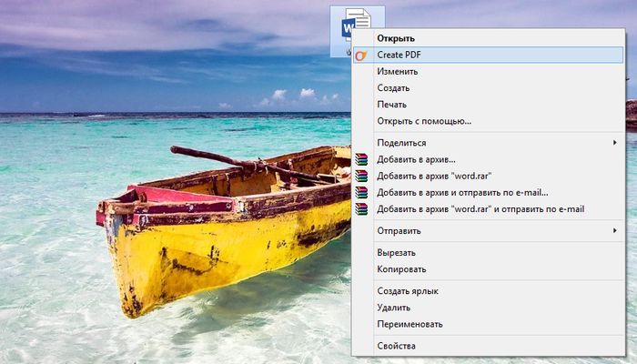Cut the file with 'Вырезать'
Viewport: 637px width, 364px height.
(x=396, y=253)
